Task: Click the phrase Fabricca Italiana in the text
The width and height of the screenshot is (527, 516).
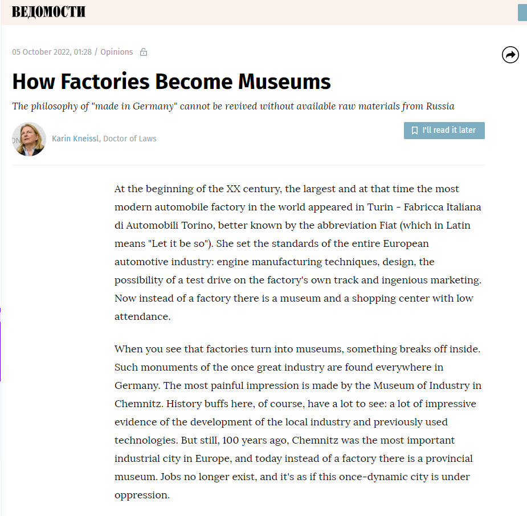Action: tap(442, 207)
